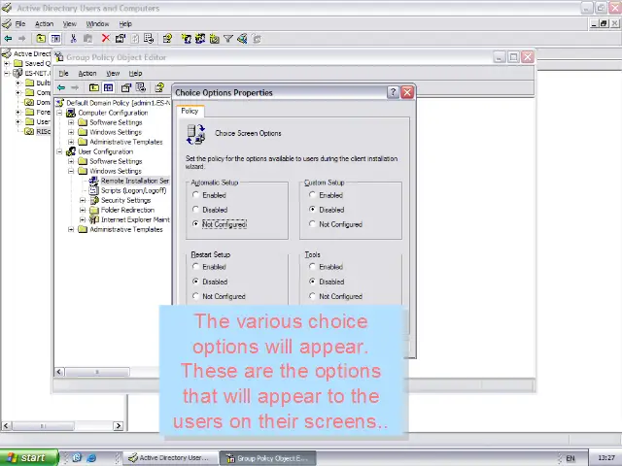
Task: Open Internet Explorer quick launch icon
Action: click(91, 457)
